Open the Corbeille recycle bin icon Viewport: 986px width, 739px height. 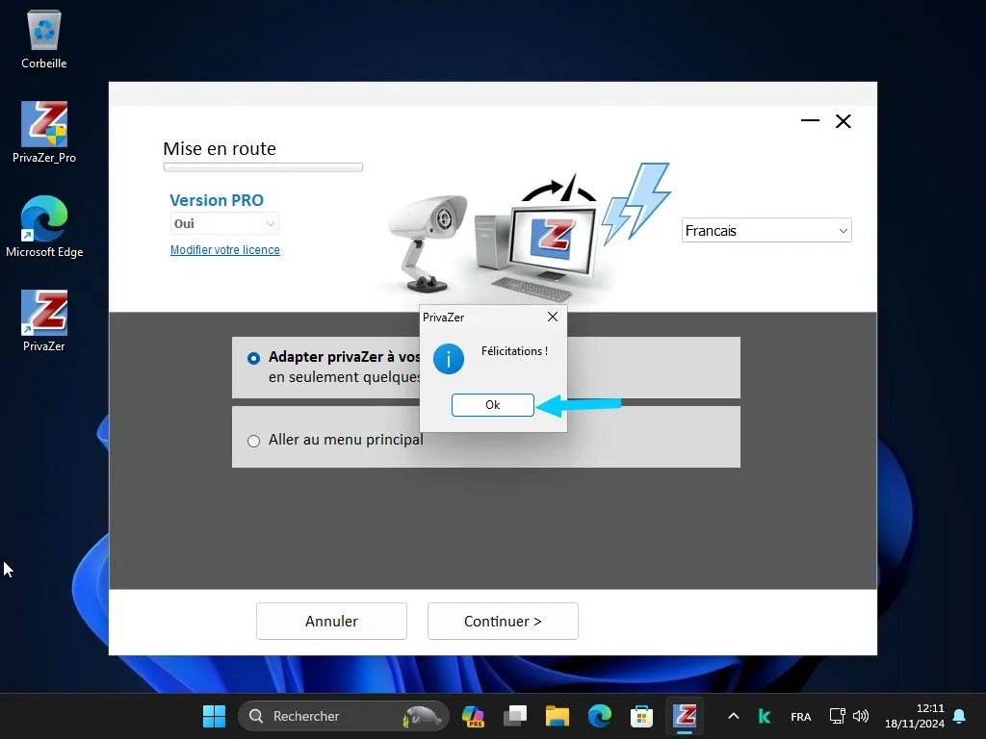click(44, 38)
